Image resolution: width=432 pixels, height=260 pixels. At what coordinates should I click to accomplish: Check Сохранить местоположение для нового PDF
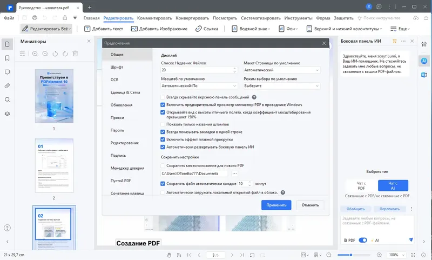163,166
